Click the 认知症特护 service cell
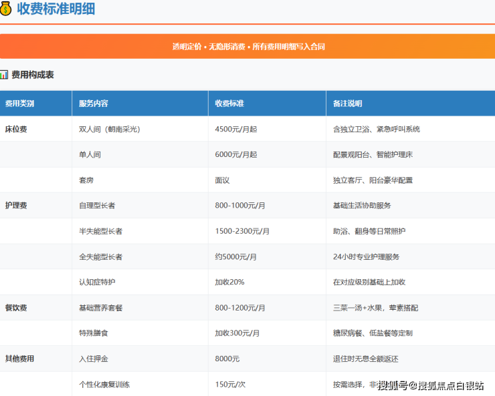 [x=97, y=282]
